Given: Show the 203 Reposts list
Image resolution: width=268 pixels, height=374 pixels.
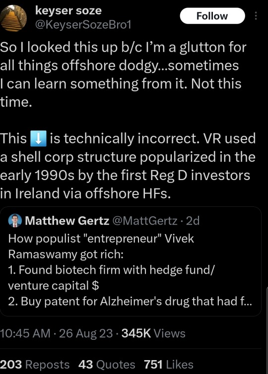Looking at the screenshot, I should (x=35, y=365).
